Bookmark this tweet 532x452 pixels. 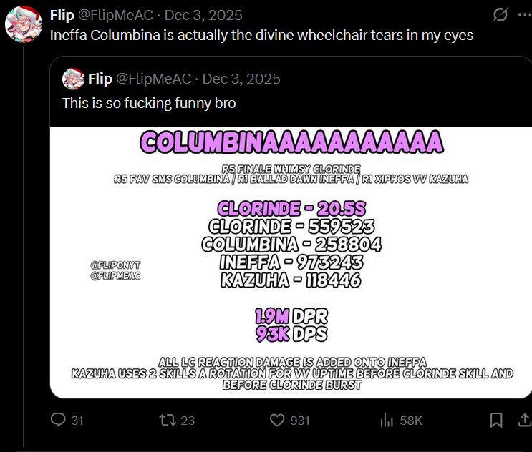click(x=496, y=421)
